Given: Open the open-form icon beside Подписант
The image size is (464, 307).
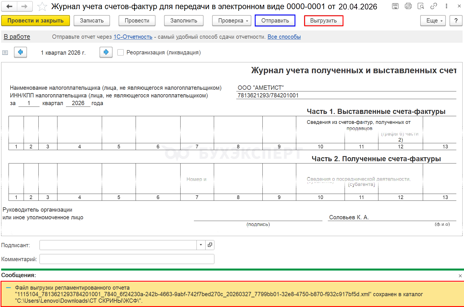Looking at the screenshot, I should click(x=210, y=245).
